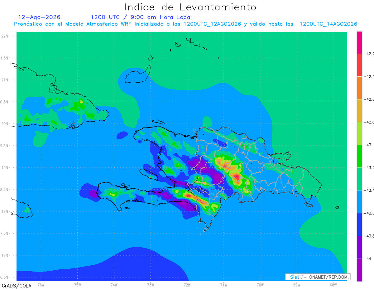Click the "19N" latitude label
The image size is (374, 289).
5,168
